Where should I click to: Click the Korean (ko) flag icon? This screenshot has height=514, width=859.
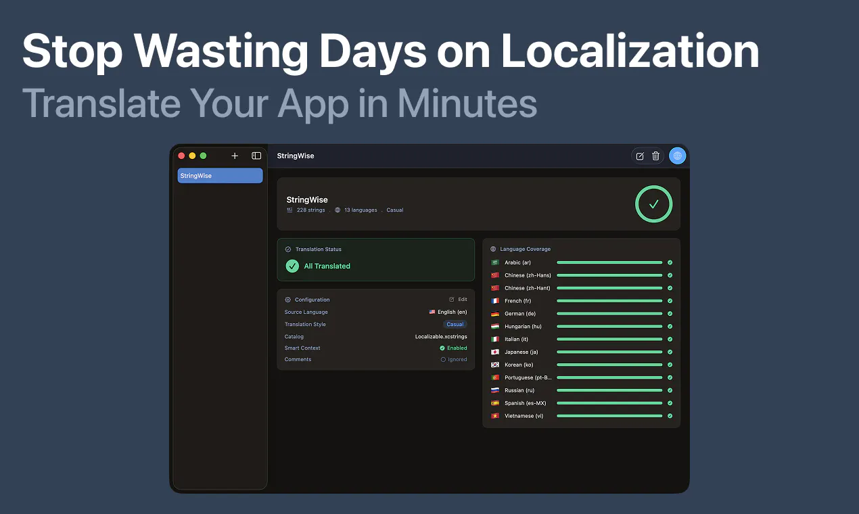[494, 365]
